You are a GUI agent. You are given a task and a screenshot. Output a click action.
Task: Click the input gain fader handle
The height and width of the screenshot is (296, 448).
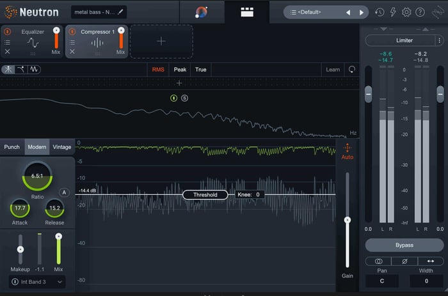click(368, 94)
